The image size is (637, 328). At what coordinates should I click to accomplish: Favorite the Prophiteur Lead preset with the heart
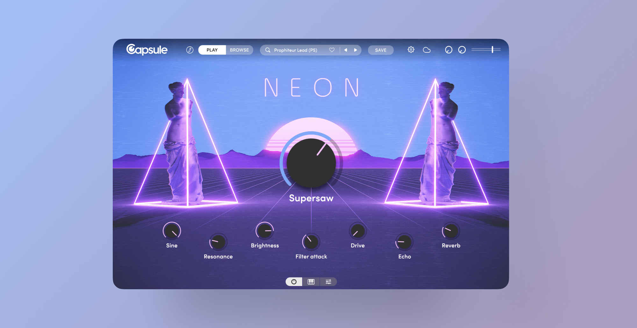coord(332,50)
